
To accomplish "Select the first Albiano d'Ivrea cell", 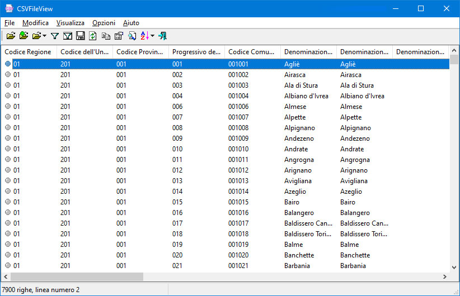I will pyautogui.click(x=306, y=96).
